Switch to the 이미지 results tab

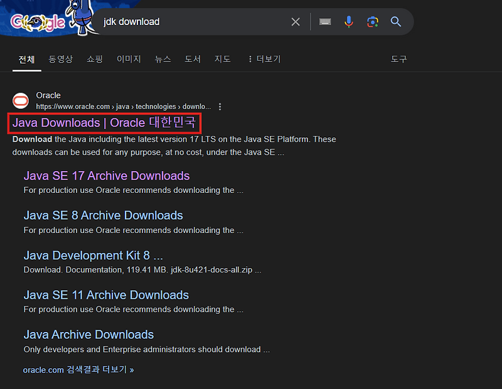(x=128, y=59)
